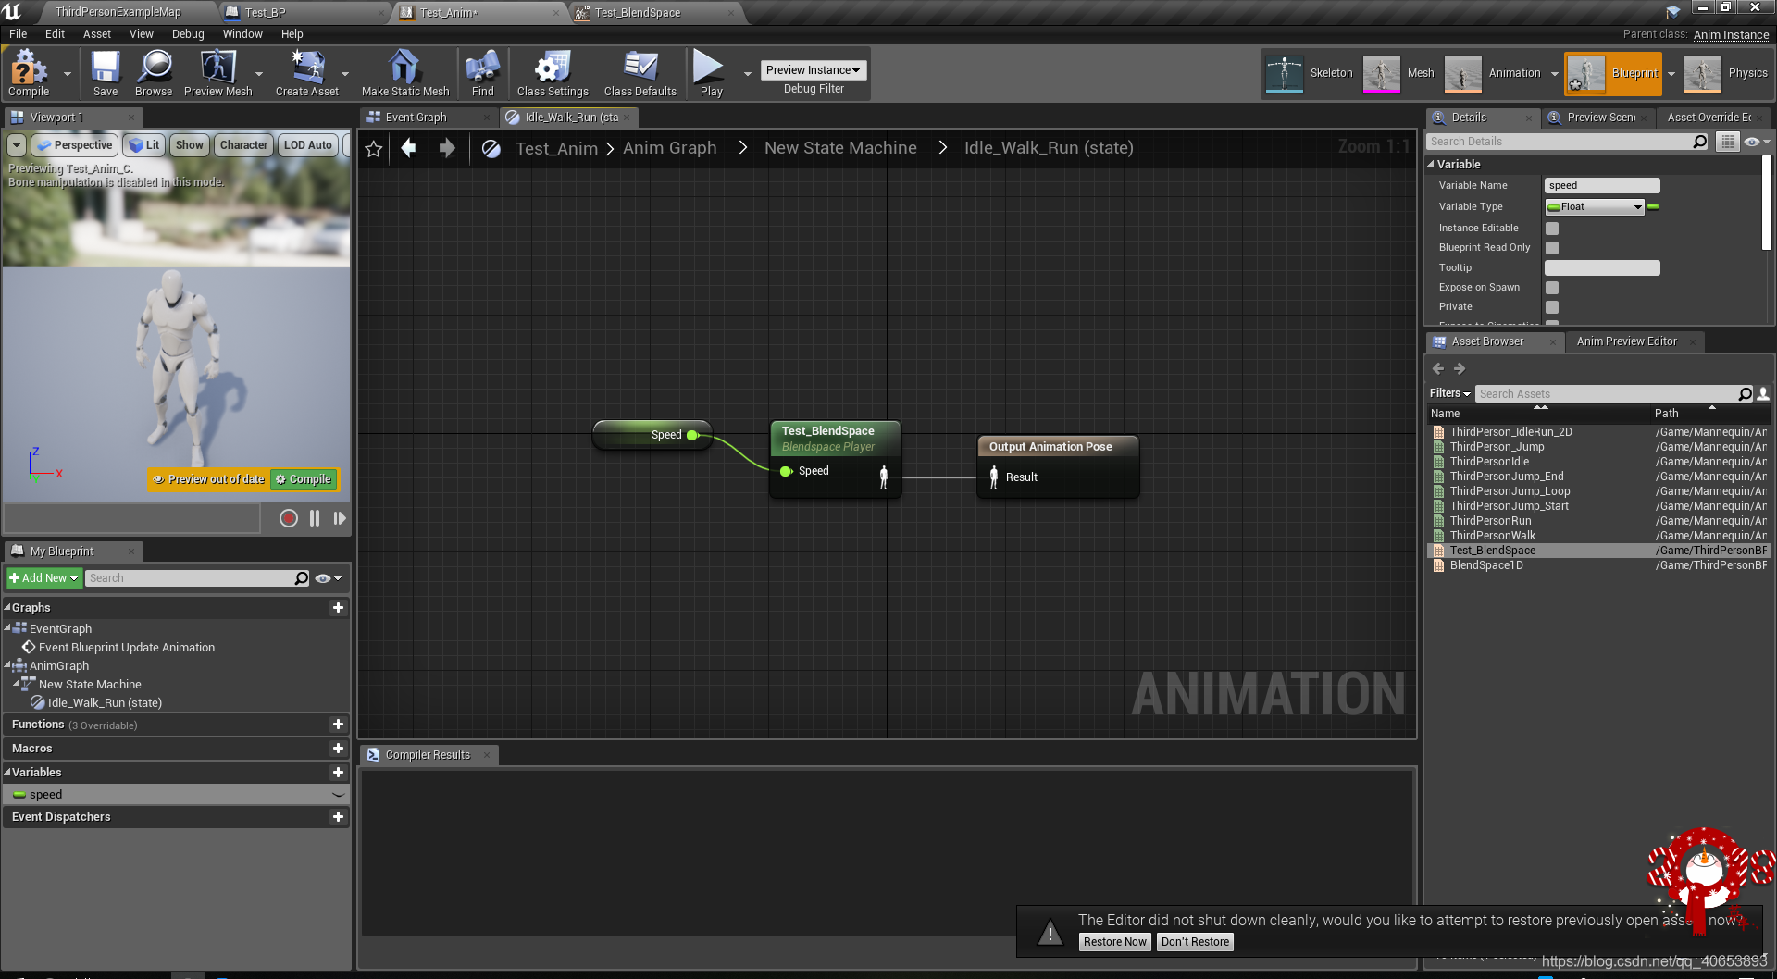Click Perspective viewport button
1777x979 pixels.
(x=74, y=145)
